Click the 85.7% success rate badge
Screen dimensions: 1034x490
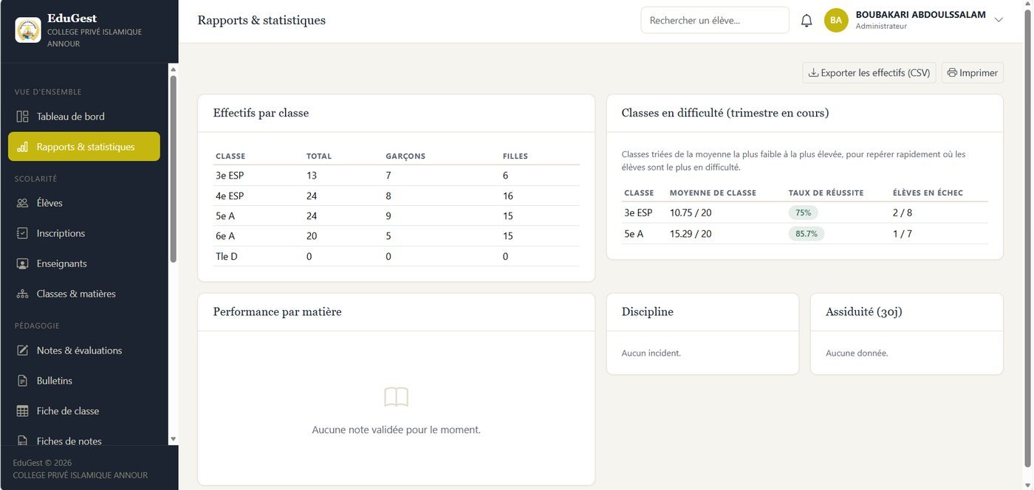(x=807, y=234)
